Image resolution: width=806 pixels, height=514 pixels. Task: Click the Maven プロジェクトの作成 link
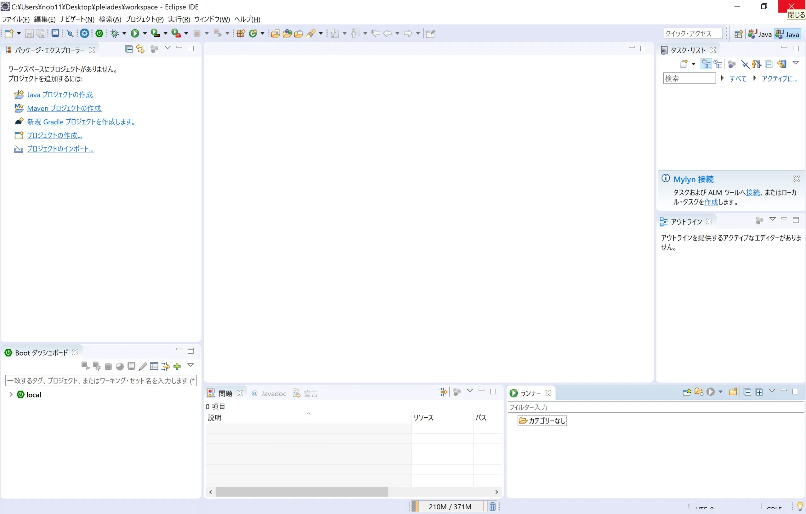[64, 108]
